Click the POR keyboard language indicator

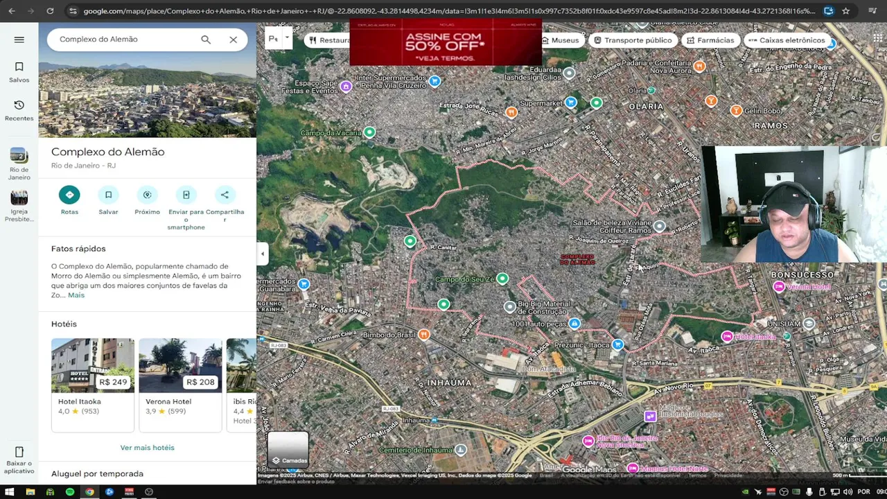click(863, 492)
